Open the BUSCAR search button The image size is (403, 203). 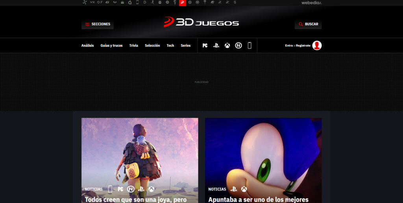pyautogui.click(x=308, y=24)
